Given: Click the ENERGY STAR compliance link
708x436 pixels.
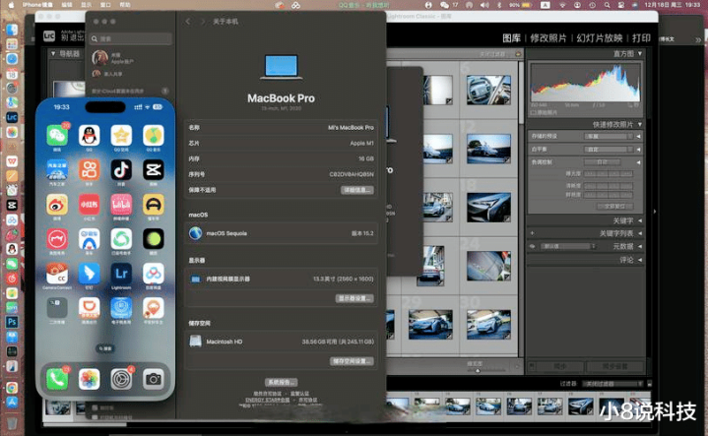Looking at the screenshot, I should pos(267,400).
